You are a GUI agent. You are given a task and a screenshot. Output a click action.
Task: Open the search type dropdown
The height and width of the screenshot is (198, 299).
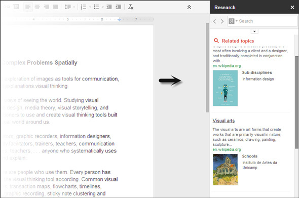[233, 21]
